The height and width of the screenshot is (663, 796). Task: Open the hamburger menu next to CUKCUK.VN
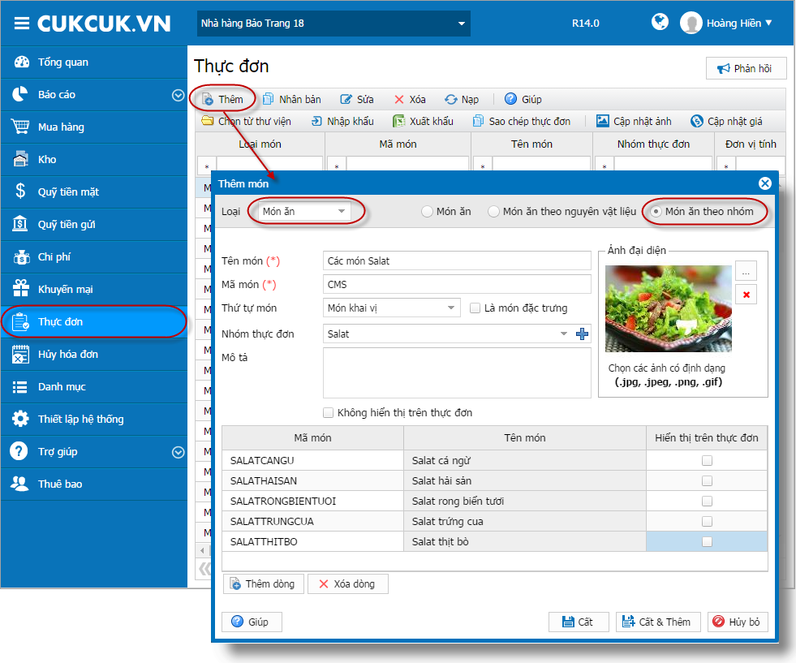pos(21,24)
